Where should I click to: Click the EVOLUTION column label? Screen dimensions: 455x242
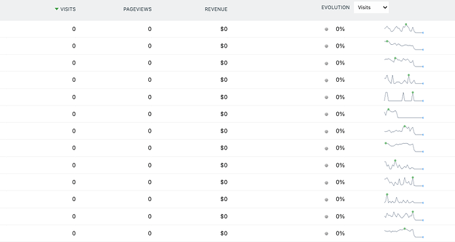pos(335,7)
